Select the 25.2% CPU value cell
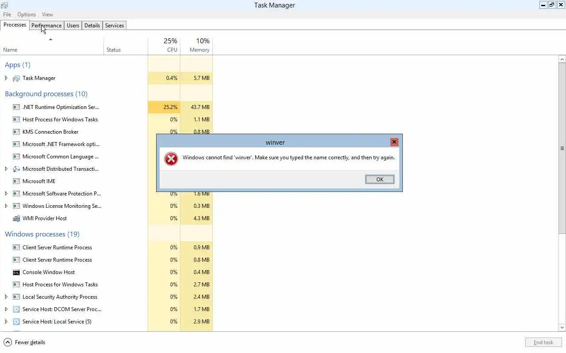Image resolution: width=566 pixels, height=353 pixels. 164,107
